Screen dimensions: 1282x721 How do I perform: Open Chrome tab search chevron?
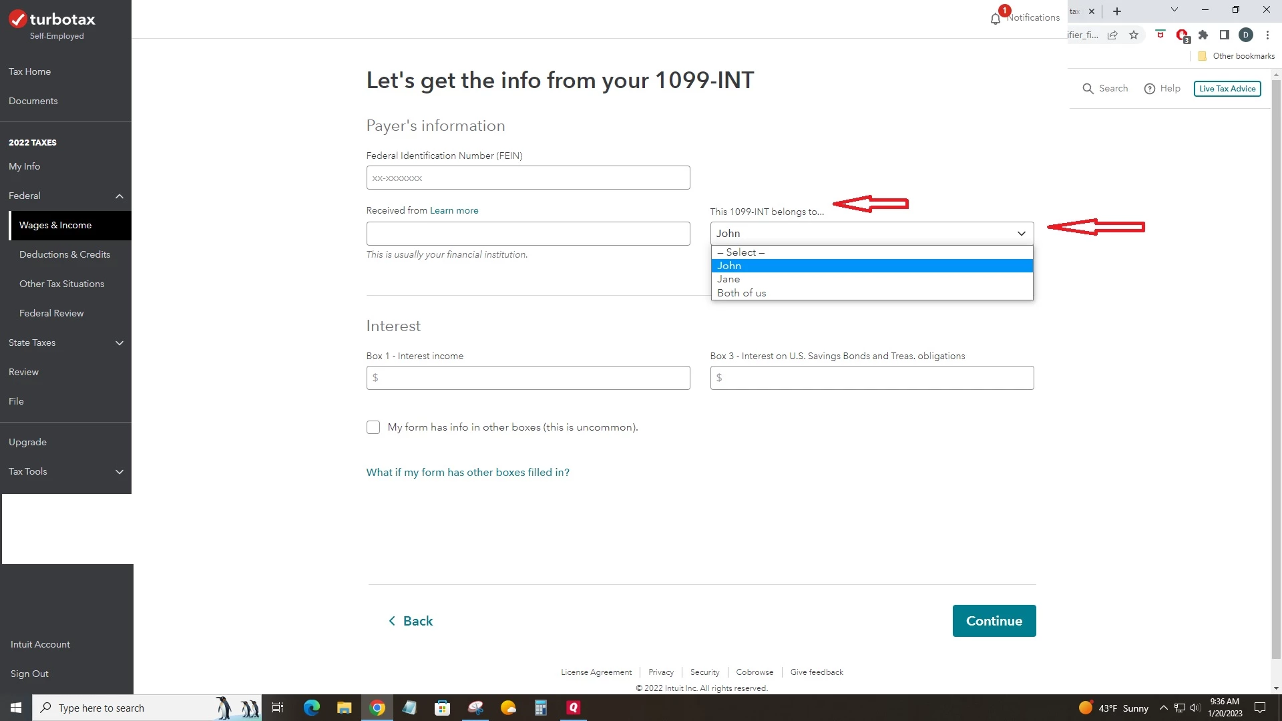tap(1174, 9)
